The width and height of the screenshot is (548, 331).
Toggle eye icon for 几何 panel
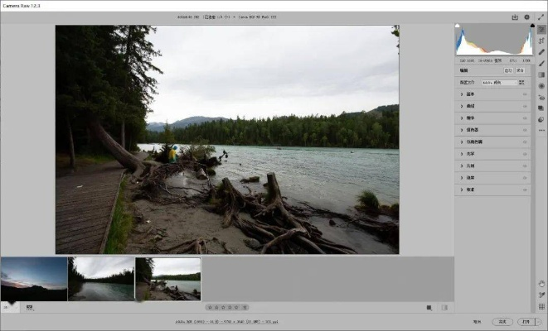click(x=525, y=166)
